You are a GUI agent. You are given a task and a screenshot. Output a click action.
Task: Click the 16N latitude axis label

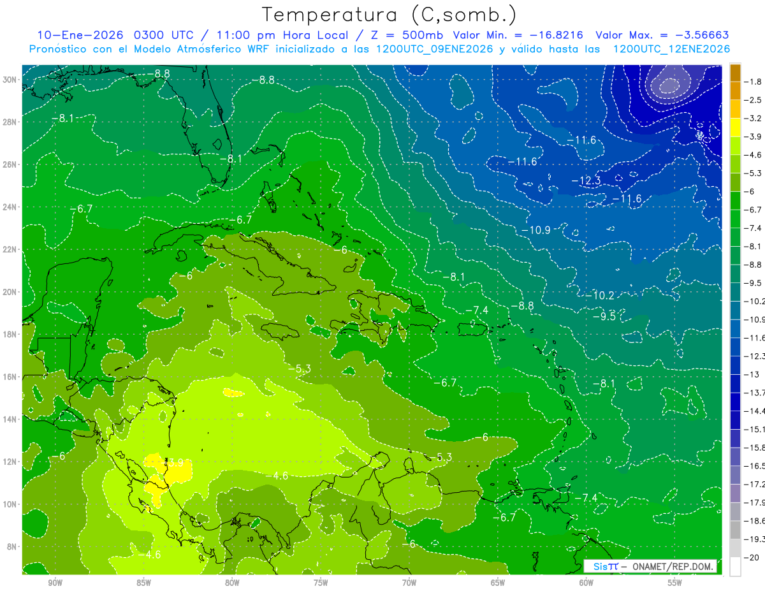click(11, 377)
